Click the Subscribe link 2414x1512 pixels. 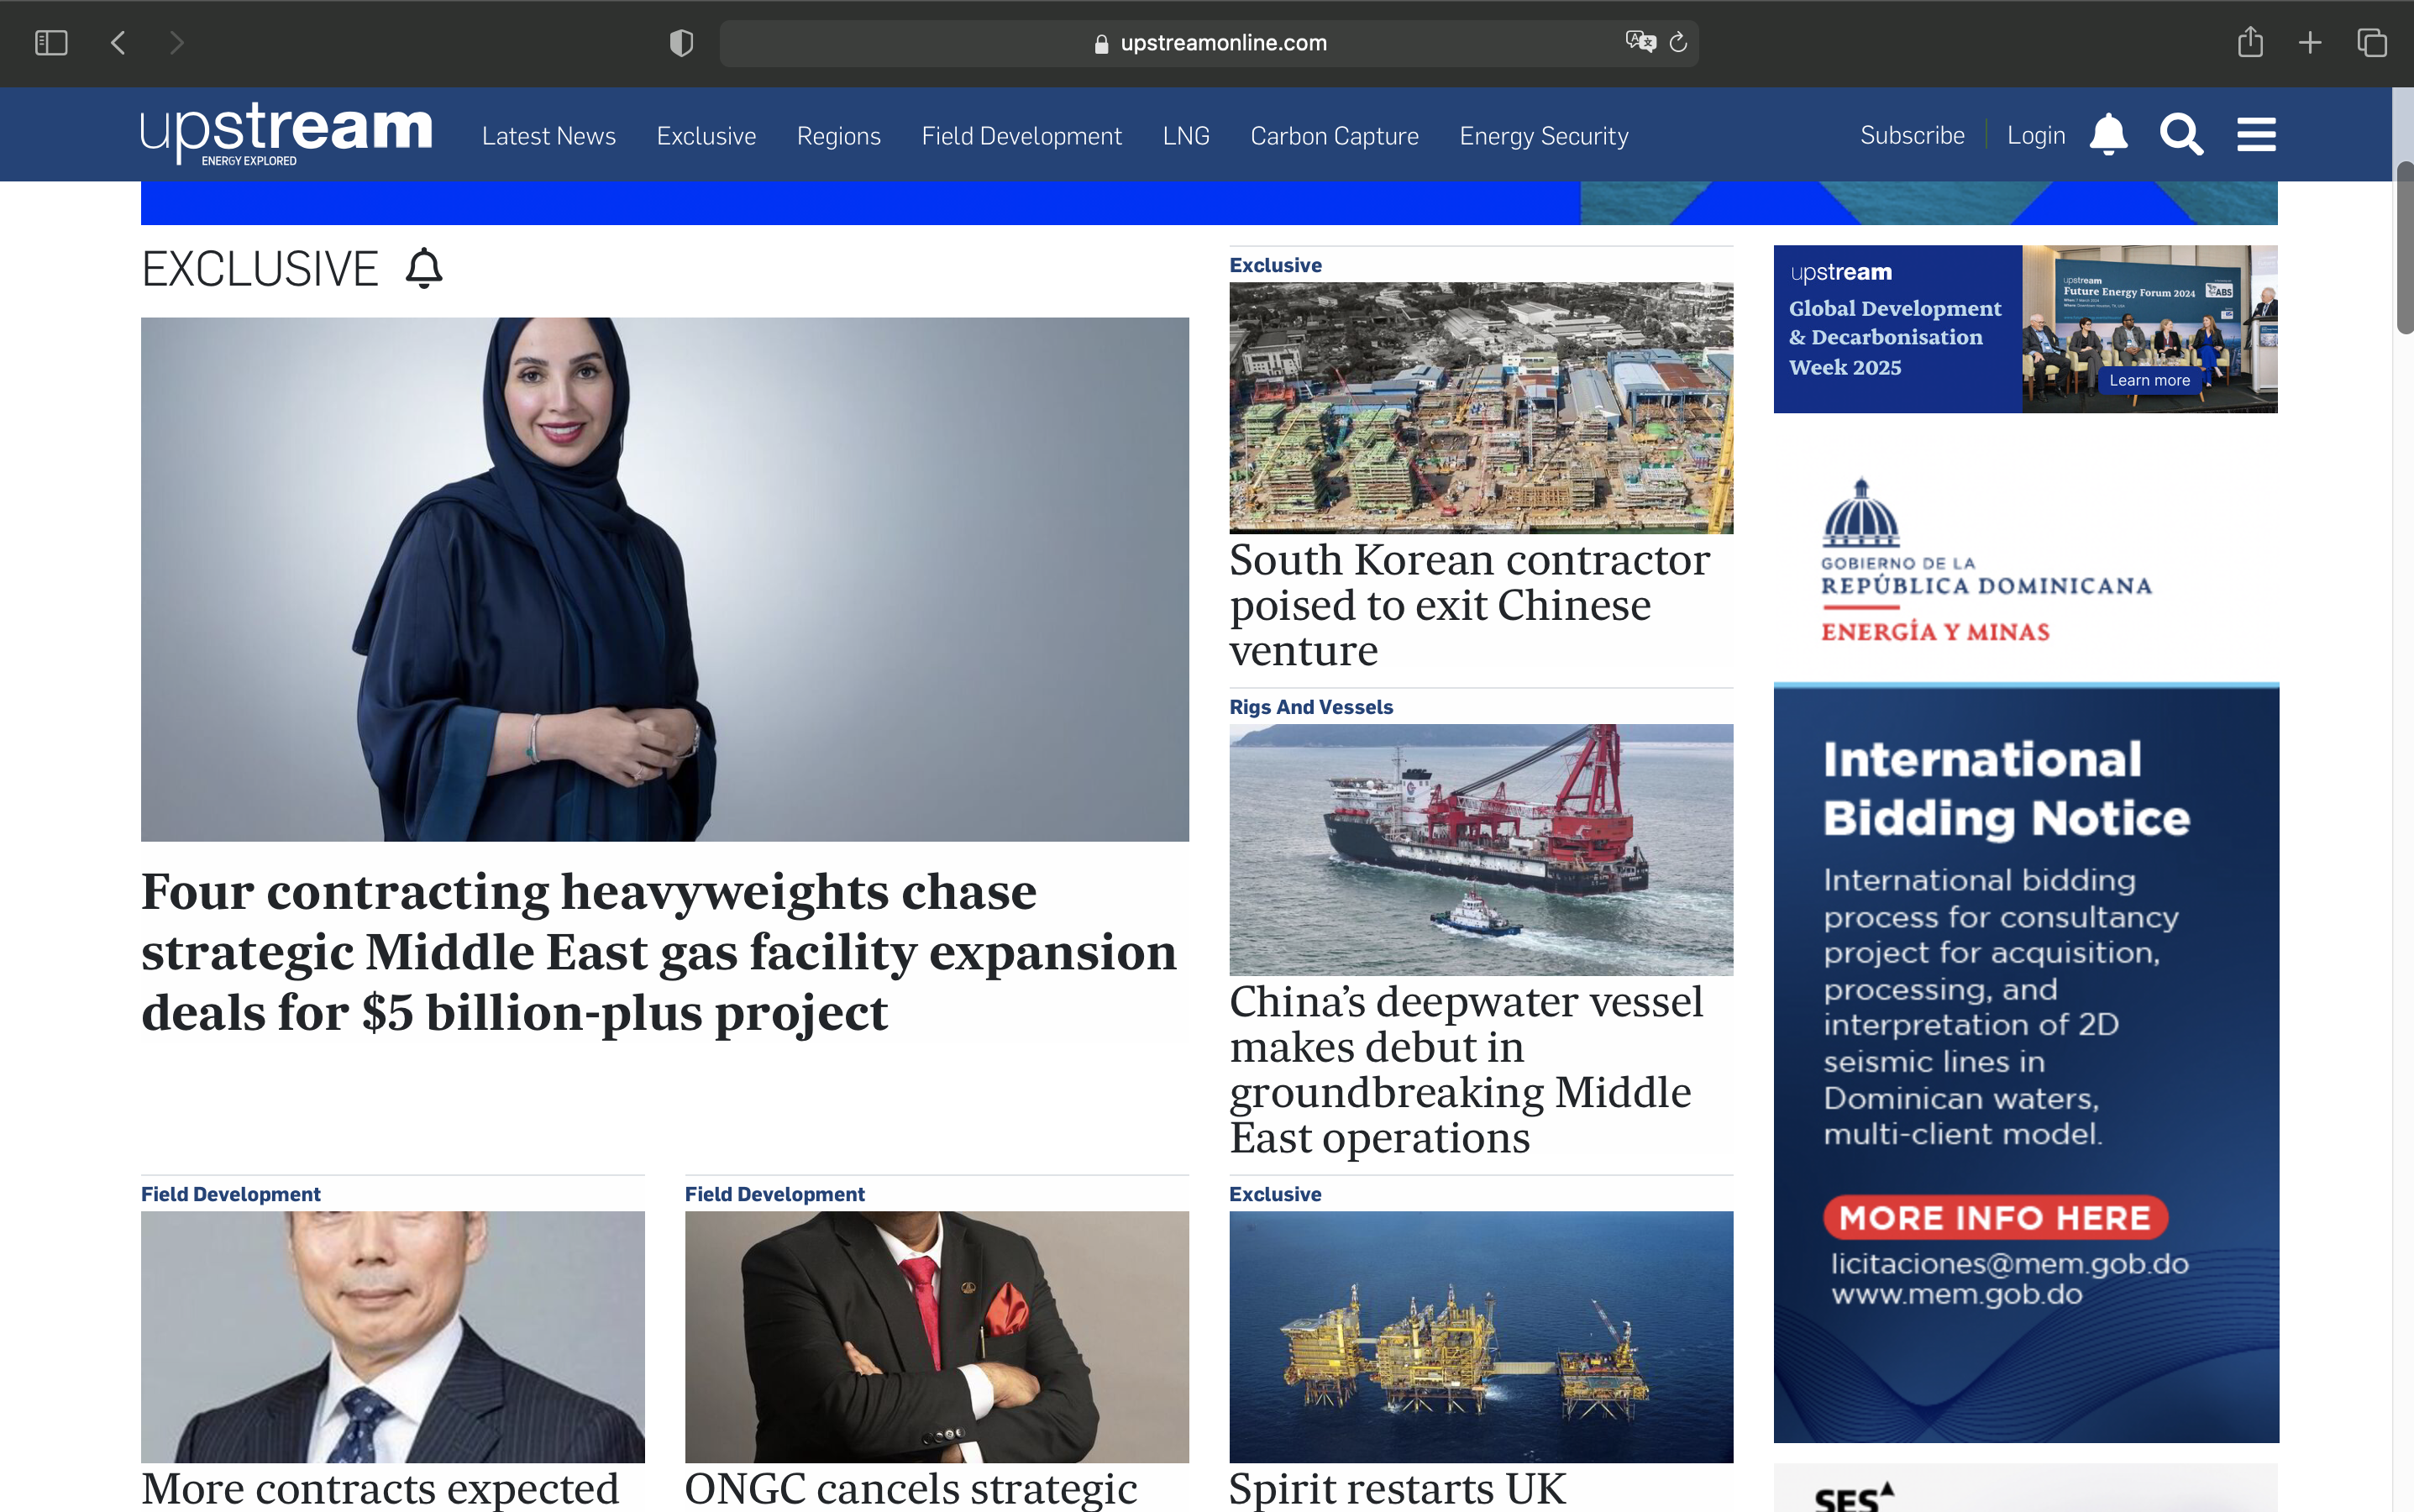coord(1912,135)
